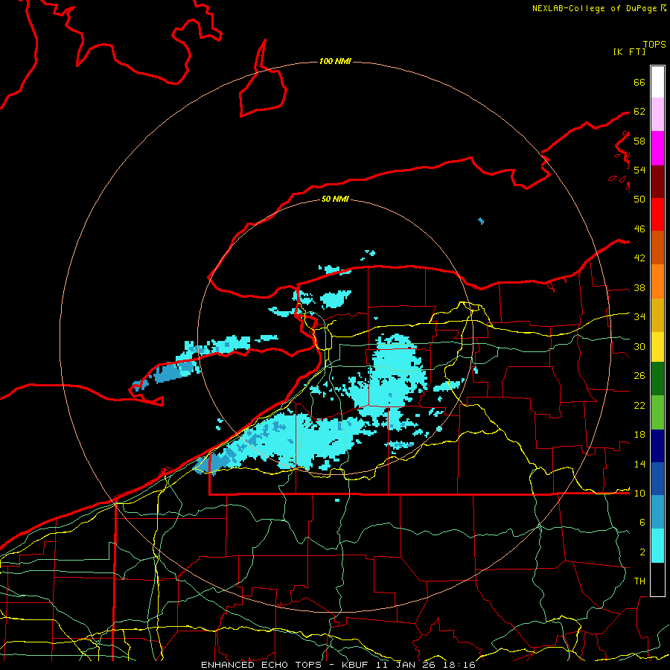The image size is (670, 670).
Task: Click the '58' legend value
Action: (x=639, y=141)
